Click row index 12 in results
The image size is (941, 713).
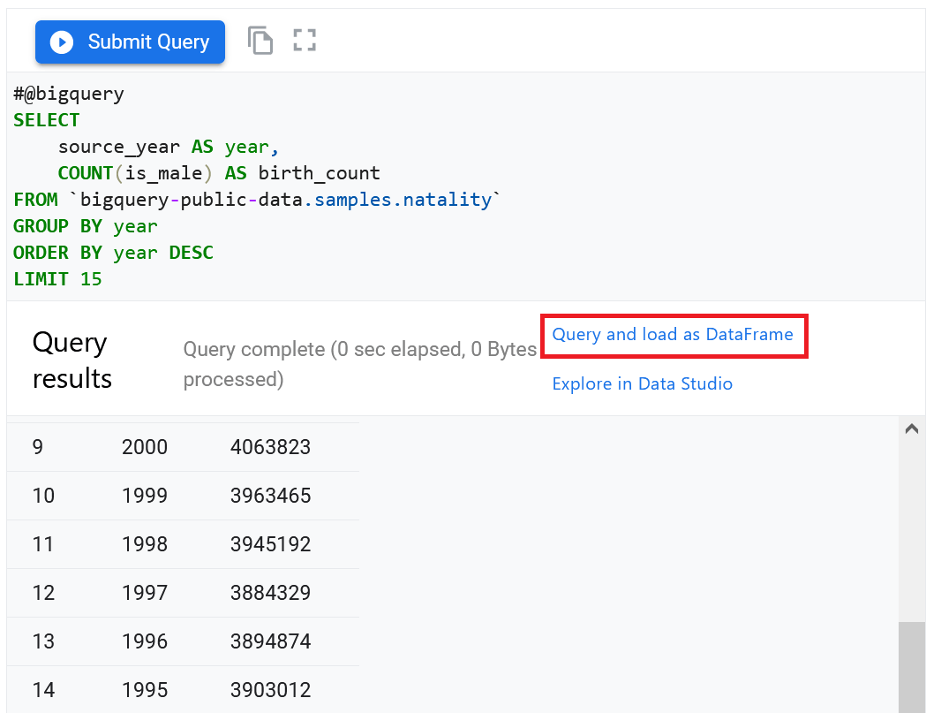pos(43,593)
